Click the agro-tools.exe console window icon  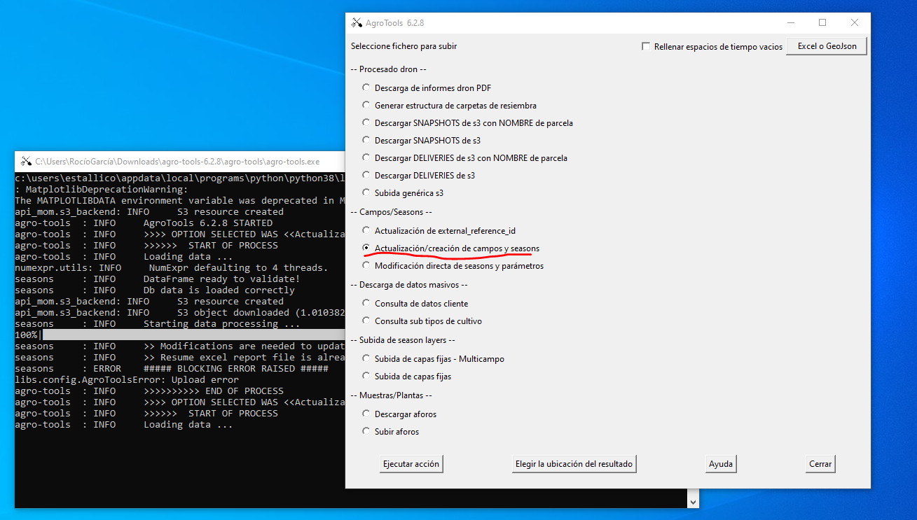(x=27, y=162)
